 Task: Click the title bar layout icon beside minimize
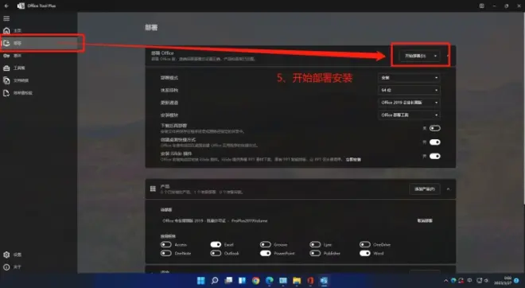(481, 6)
